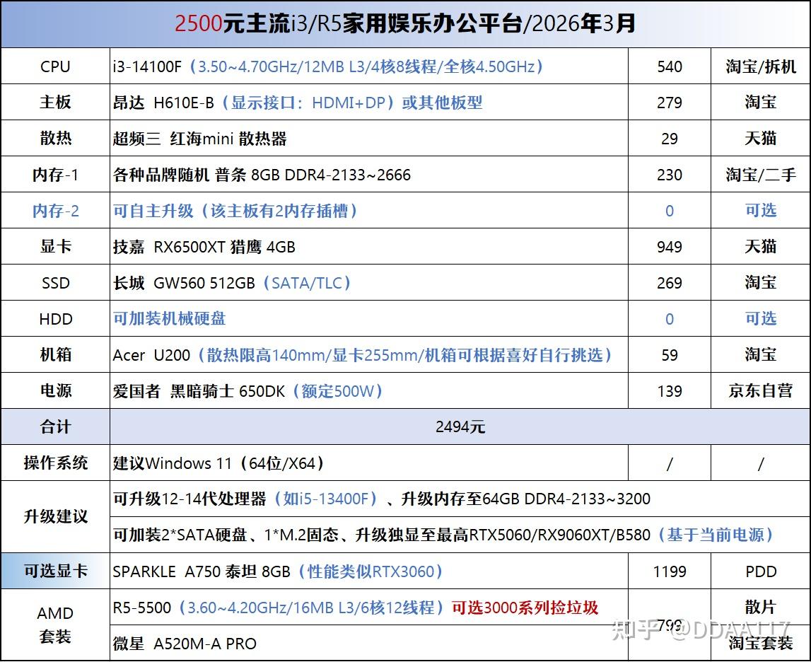Image resolution: width=811 pixels, height=662 pixels.
Task: Select the CPU row label cell
Action: pyautogui.click(x=55, y=66)
